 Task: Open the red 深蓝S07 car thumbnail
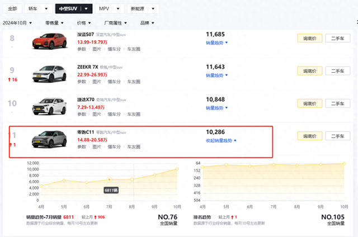[50, 41]
